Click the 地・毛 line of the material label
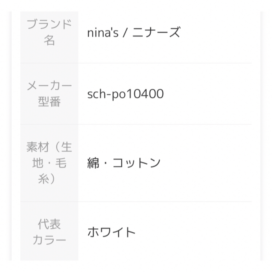Viewport: 272px width, 272px height. point(49,163)
